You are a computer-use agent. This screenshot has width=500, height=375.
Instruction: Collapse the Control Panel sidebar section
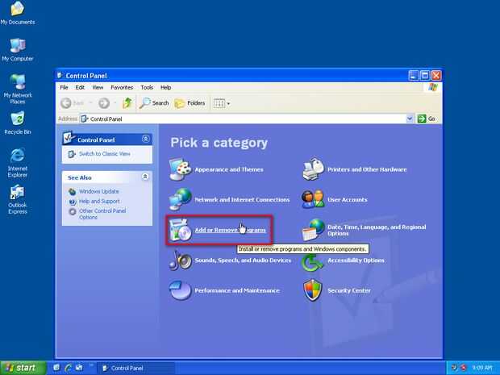click(145, 139)
